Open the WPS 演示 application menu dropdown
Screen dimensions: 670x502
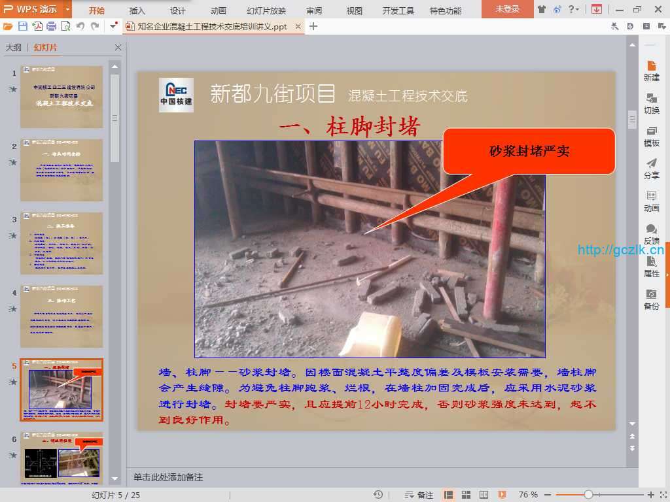(68, 9)
